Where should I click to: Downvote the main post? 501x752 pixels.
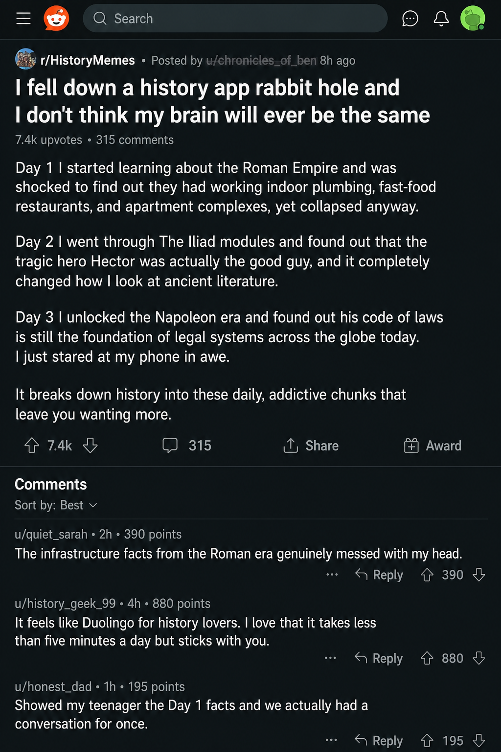(x=90, y=446)
